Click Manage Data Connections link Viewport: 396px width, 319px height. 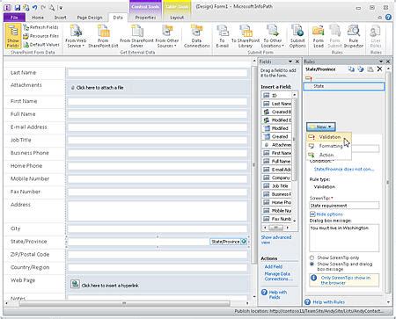pyautogui.click(x=278, y=276)
